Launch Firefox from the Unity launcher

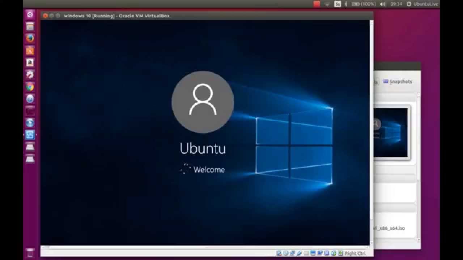[30, 38]
